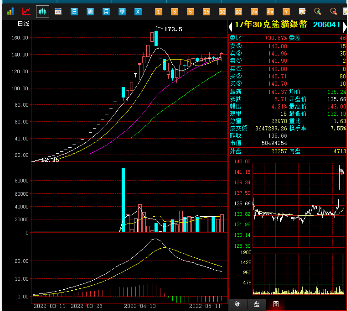Click inner volume value 4713

340,151
